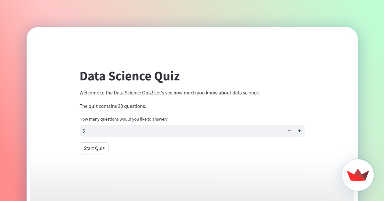384x201 pixels.
Task: Click the word 'Data' in the main heading
Action: coord(92,76)
